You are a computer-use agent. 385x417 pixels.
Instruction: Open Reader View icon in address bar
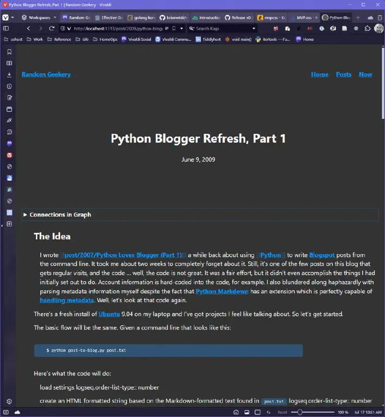click(x=167, y=28)
